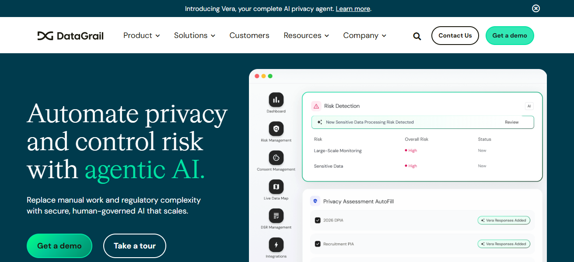Click the Take a tour button
This screenshot has height=262, width=574.
[x=135, y=246]
